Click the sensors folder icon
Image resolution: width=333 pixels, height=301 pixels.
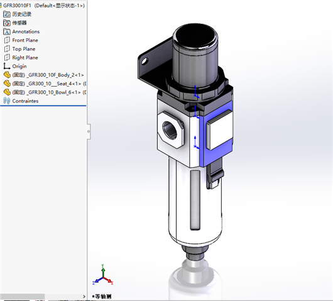(x=7, y=23)
